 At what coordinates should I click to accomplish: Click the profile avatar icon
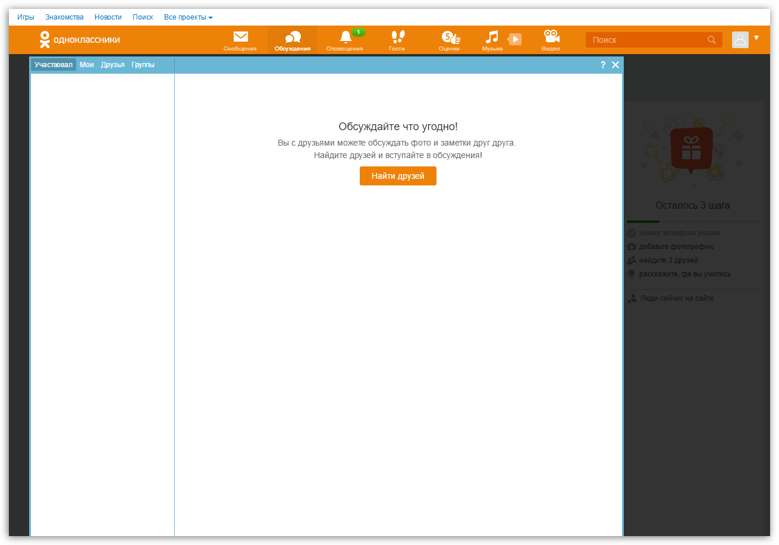[740, 40]
